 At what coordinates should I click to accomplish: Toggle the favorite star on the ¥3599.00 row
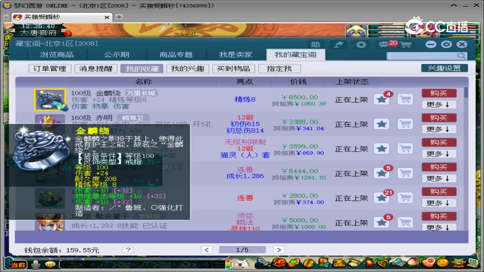pos(382,149)
